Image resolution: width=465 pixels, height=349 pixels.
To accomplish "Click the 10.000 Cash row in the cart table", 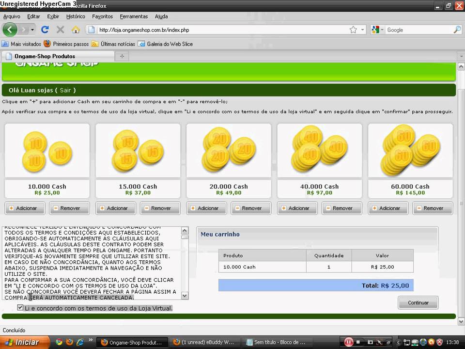I will [316, 267].
